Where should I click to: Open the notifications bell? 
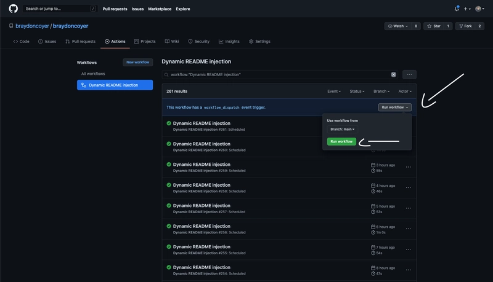pyautogui.click(x=457, y=9)
